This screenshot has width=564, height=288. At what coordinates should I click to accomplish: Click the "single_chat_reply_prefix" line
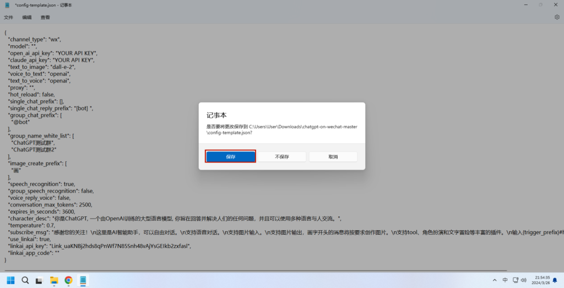pyautogui.click(x=50, y=108)
